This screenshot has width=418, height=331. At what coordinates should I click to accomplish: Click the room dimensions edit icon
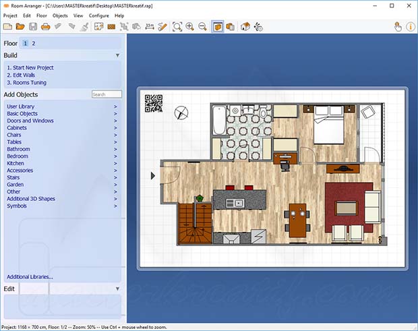click(98, 27)
